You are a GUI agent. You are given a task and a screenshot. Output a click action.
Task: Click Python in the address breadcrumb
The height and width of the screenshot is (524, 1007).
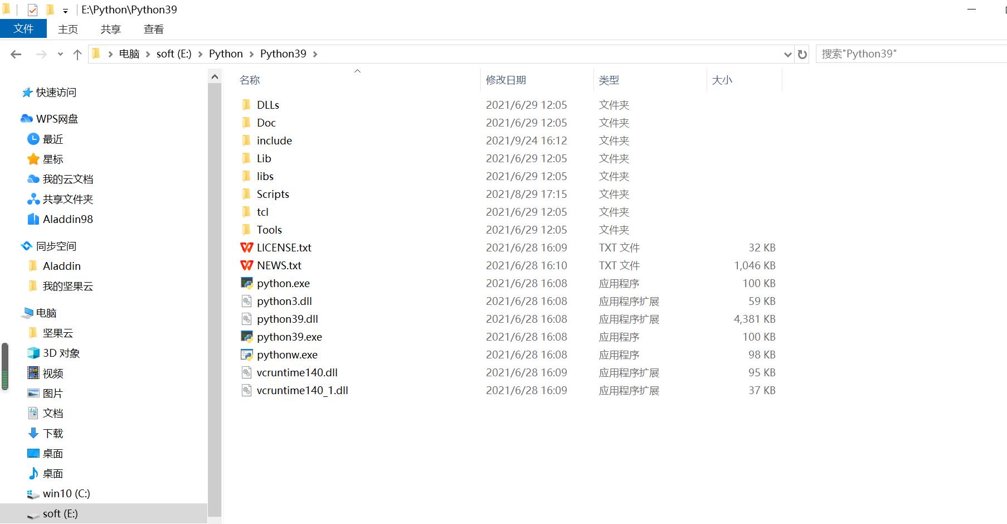point(226,54)
